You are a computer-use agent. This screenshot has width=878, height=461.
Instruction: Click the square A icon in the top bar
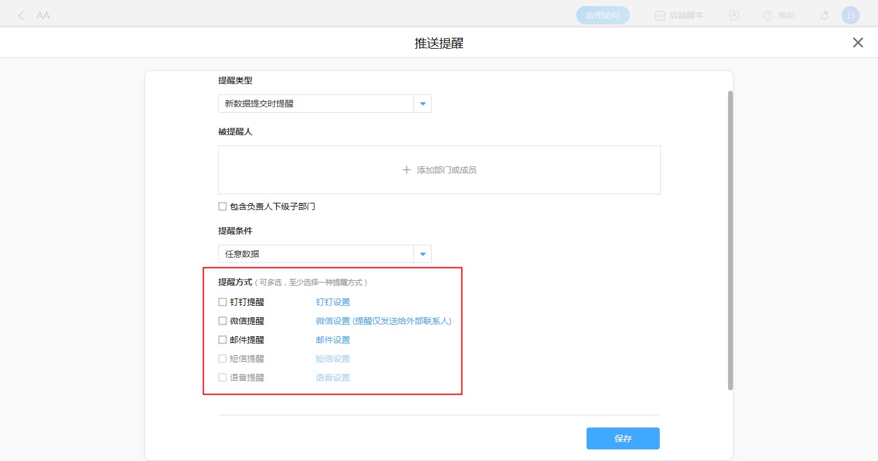(734, 15)
